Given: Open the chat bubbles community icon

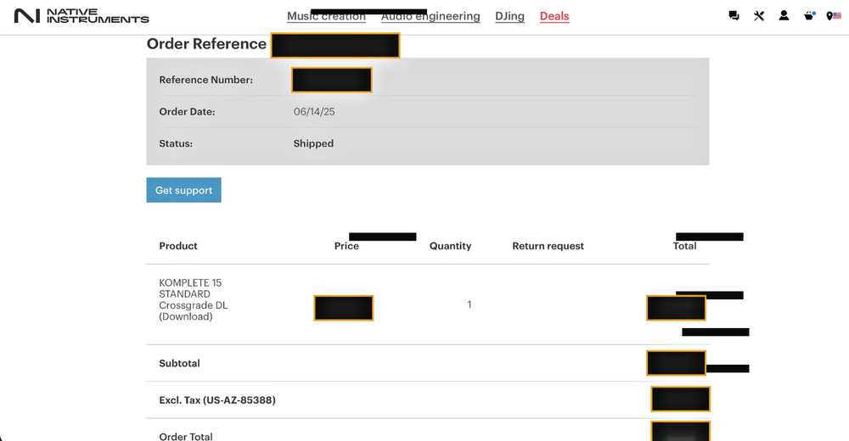Looking at the screenshot, I should point(734,16).
